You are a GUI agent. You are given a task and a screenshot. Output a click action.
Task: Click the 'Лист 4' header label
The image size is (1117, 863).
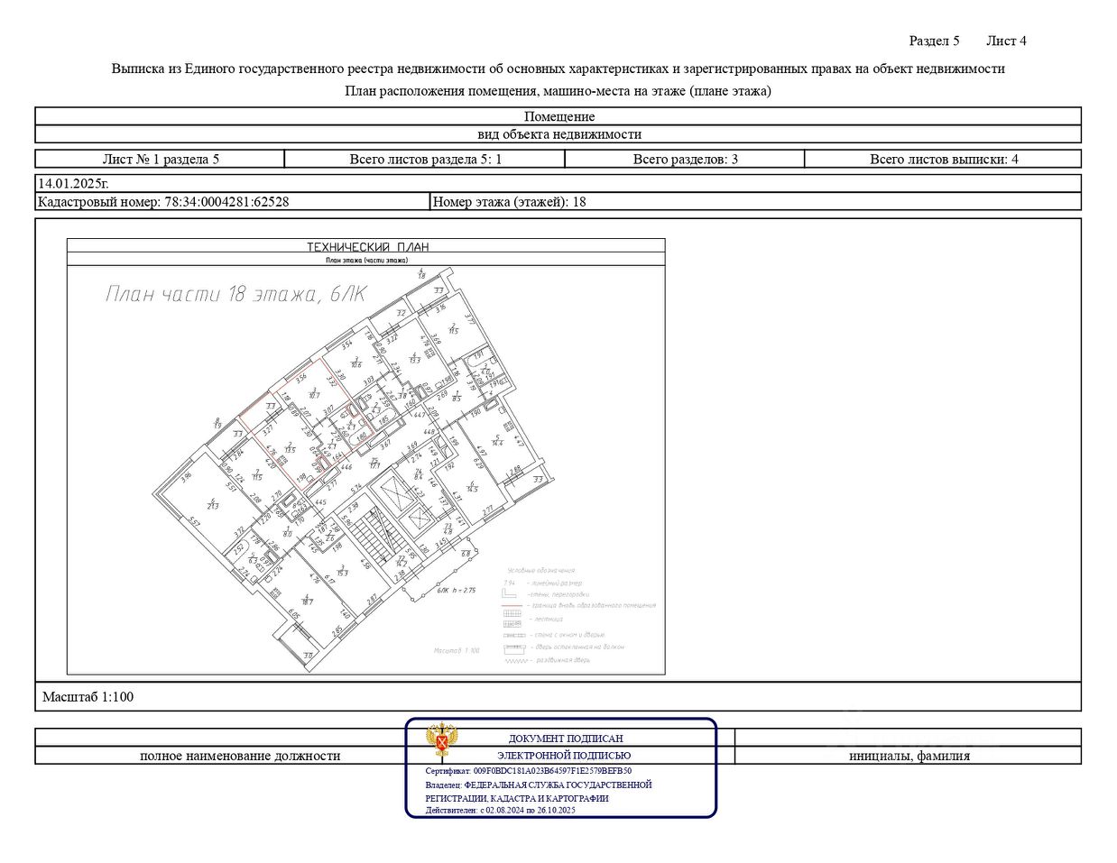1006,41
